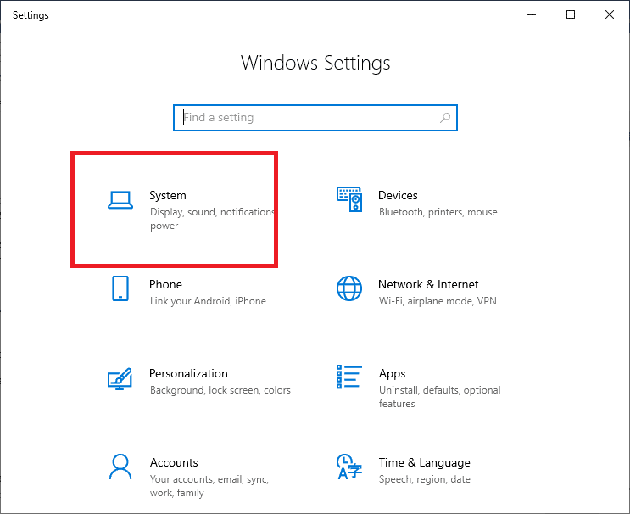Open the Apps list icon

point(348,377)
